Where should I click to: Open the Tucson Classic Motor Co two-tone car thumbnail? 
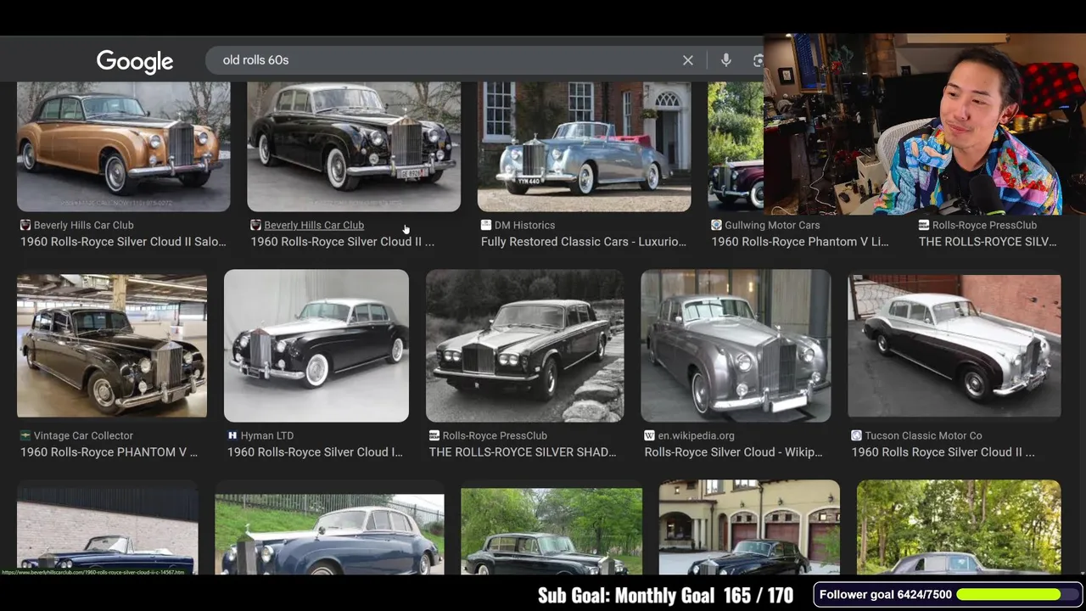(x=954, y=345)
